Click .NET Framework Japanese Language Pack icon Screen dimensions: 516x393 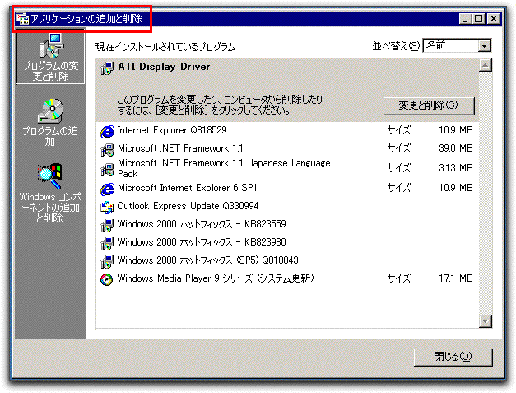point(107,170)
